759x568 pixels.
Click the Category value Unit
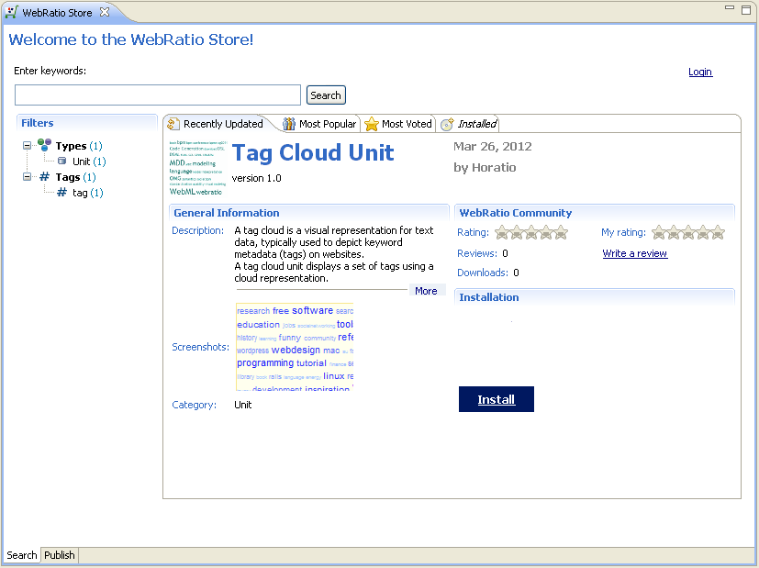pyautogui.click(x=243, y=405)
